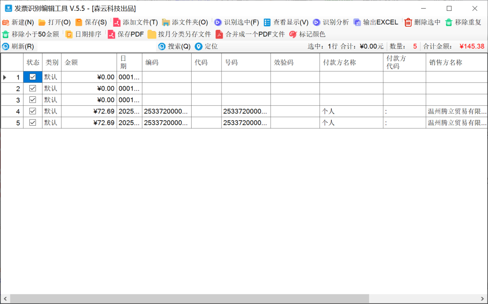488x304 pixels.
Task: Toggle the checkbox for row 4
Action: pyautogui.click(x=33, y=111)
